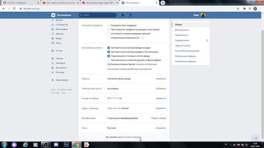Screen dimensions: 264x148
Task: Click the page vertical scrollbar
Action: tap(262, 84)
